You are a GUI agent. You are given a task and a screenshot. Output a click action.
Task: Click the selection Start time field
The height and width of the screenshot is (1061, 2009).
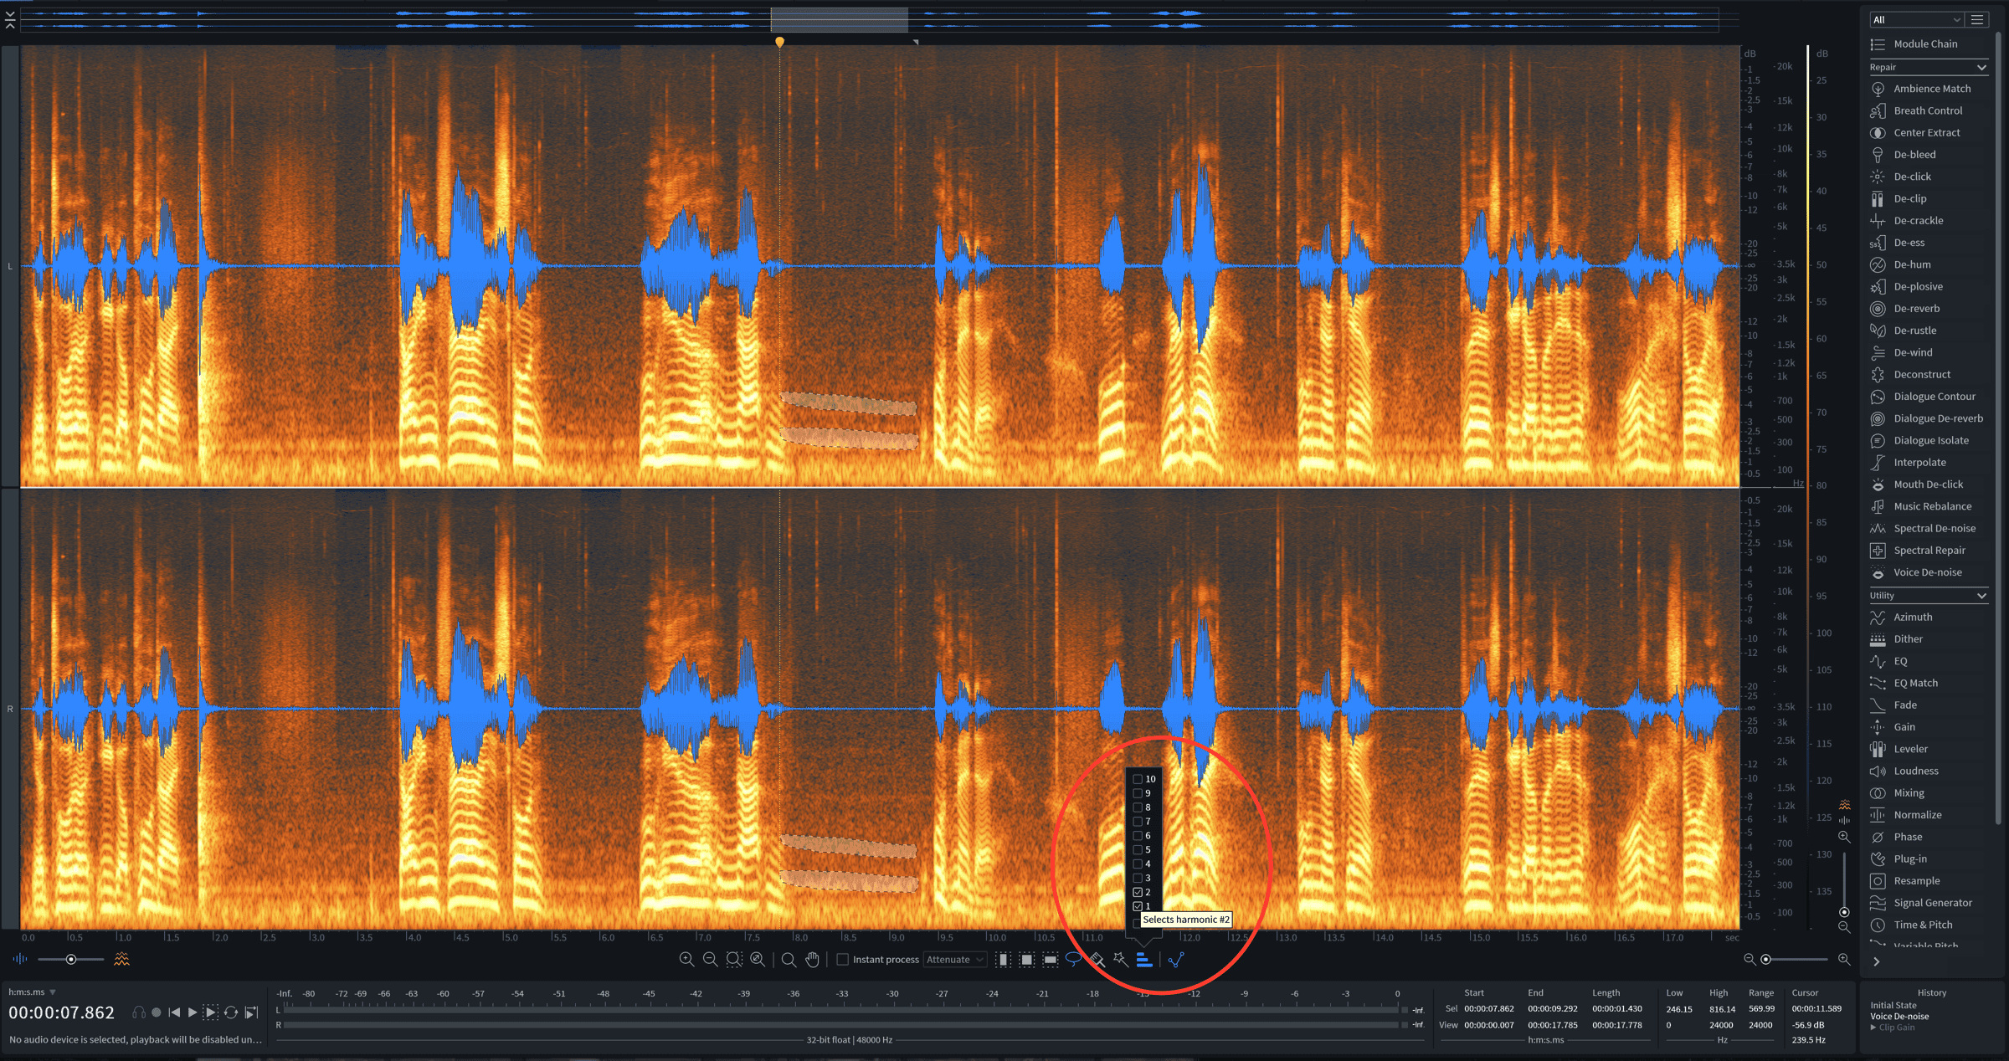pos(1489,1008)
